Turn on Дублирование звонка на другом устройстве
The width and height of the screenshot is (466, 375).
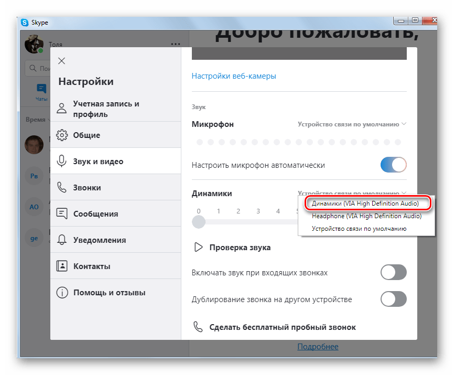(394, 299)
